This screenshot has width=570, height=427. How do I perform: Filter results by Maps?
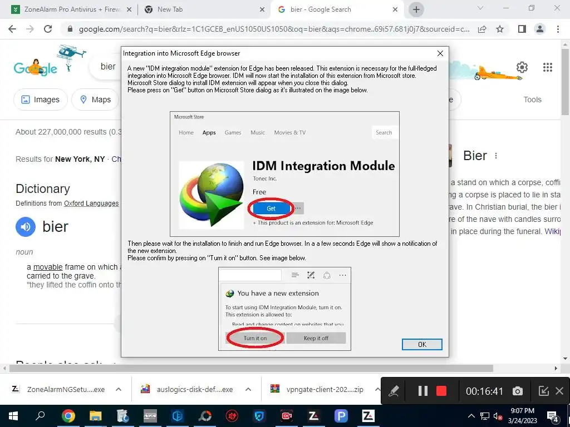point(95,100)
